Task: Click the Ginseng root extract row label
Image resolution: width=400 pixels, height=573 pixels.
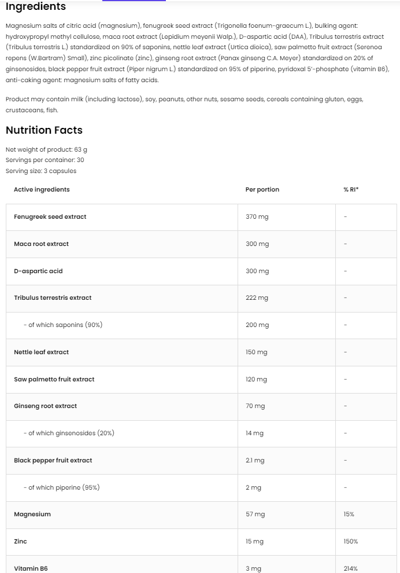Action: point(45,406)
